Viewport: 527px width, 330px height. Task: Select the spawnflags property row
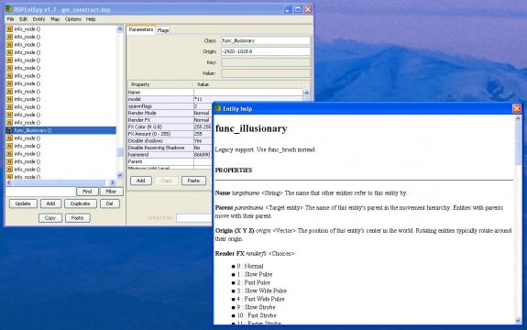pos(170,106)
